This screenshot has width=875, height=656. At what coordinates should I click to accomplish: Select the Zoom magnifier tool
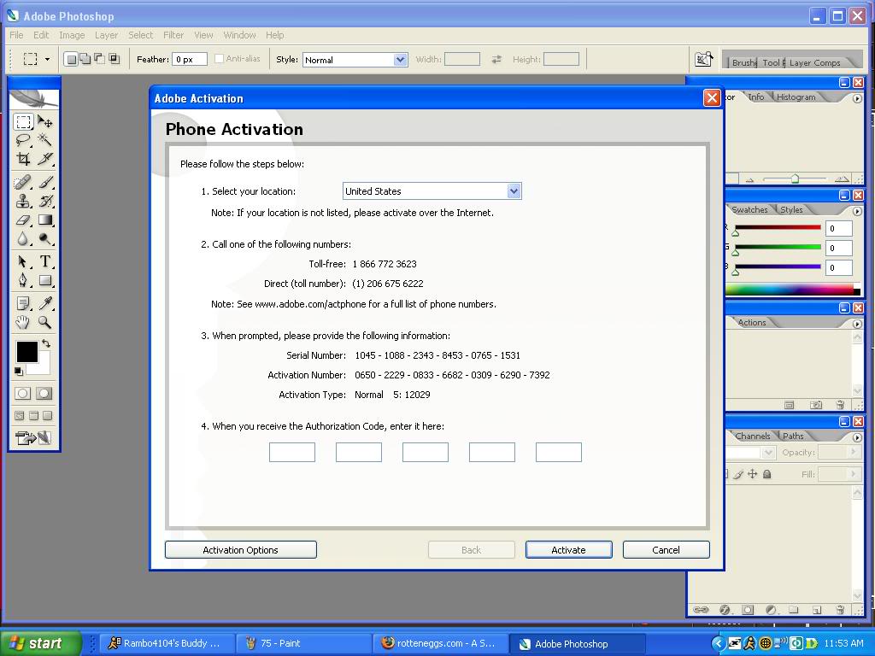click(45, 322)
